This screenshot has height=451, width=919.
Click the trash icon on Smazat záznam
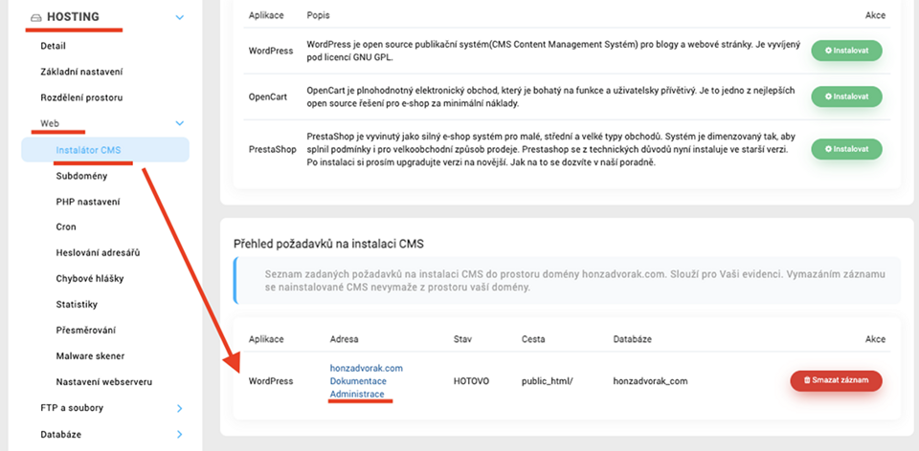(807, 380)
